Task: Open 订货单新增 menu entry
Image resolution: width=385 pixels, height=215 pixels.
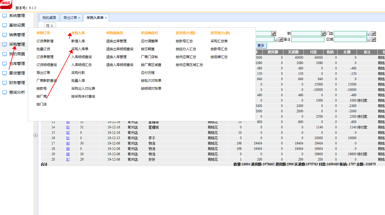Action: (x=45, y=41)
